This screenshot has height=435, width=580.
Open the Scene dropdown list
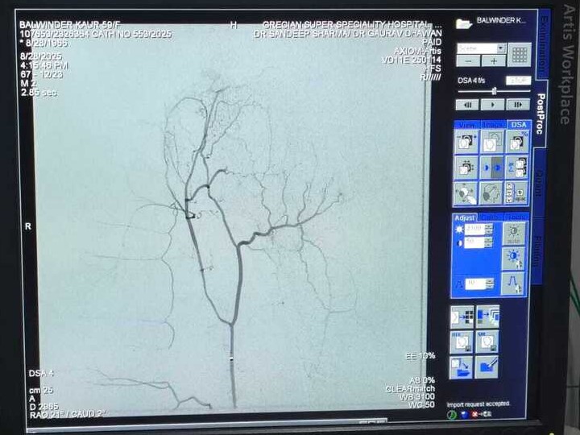point(501,48)
